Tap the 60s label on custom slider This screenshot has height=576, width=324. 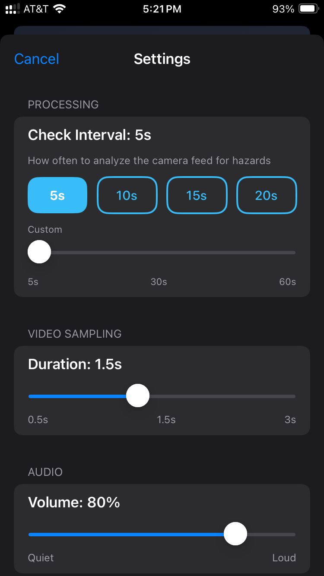point(286,282)
